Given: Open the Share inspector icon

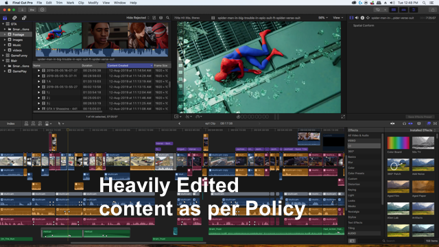Looking at the screenshot, I should 368,18.
